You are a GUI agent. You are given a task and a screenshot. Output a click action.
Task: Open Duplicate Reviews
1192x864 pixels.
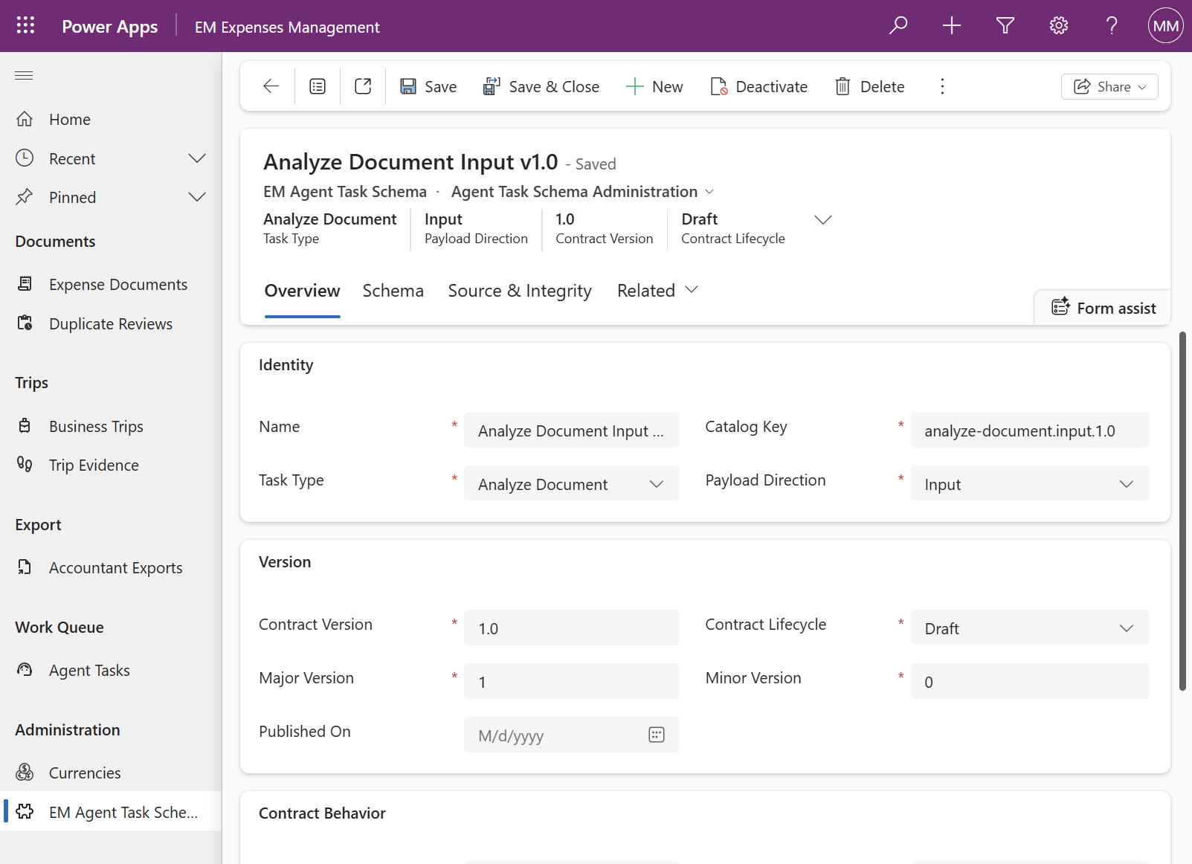pos(111,323)
